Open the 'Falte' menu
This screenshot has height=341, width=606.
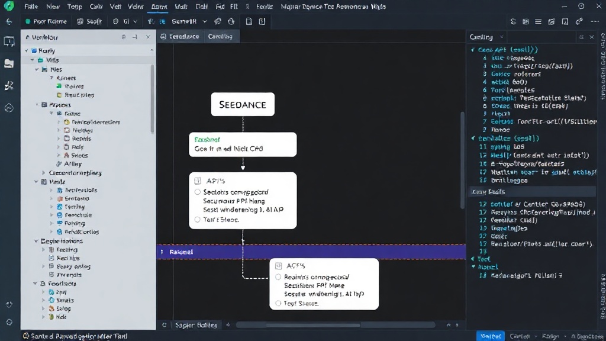tap(31, 7)
